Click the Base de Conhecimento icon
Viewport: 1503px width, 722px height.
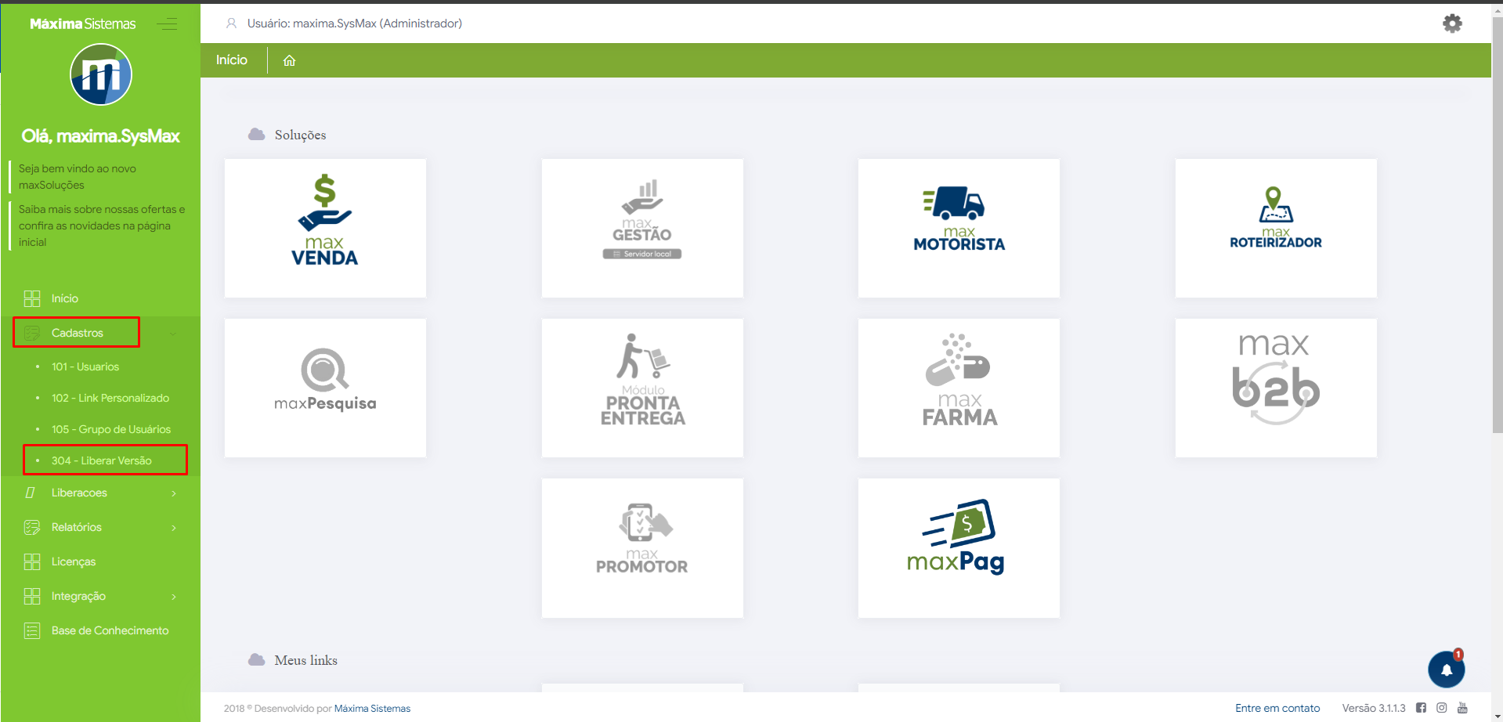pyautogui.click(x=32, y=630)
